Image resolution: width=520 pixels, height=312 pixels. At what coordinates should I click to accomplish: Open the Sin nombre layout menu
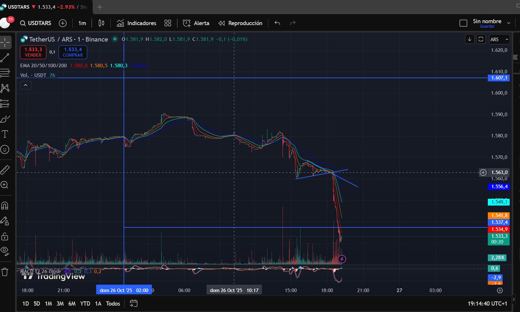coord(487,21)
